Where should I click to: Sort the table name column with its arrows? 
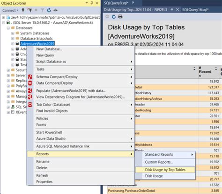(x=194, y=69)
